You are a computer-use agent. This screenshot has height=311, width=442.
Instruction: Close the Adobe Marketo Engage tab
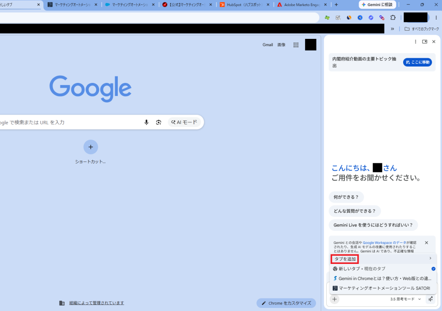tap(325, 4)
